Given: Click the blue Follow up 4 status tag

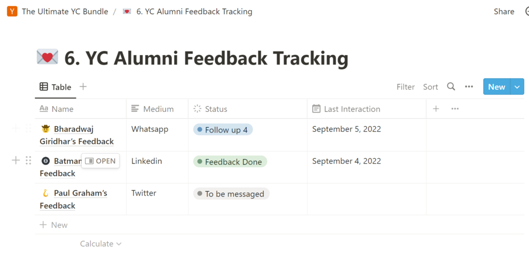Looking at the screenshot, I should click(223, 130).
